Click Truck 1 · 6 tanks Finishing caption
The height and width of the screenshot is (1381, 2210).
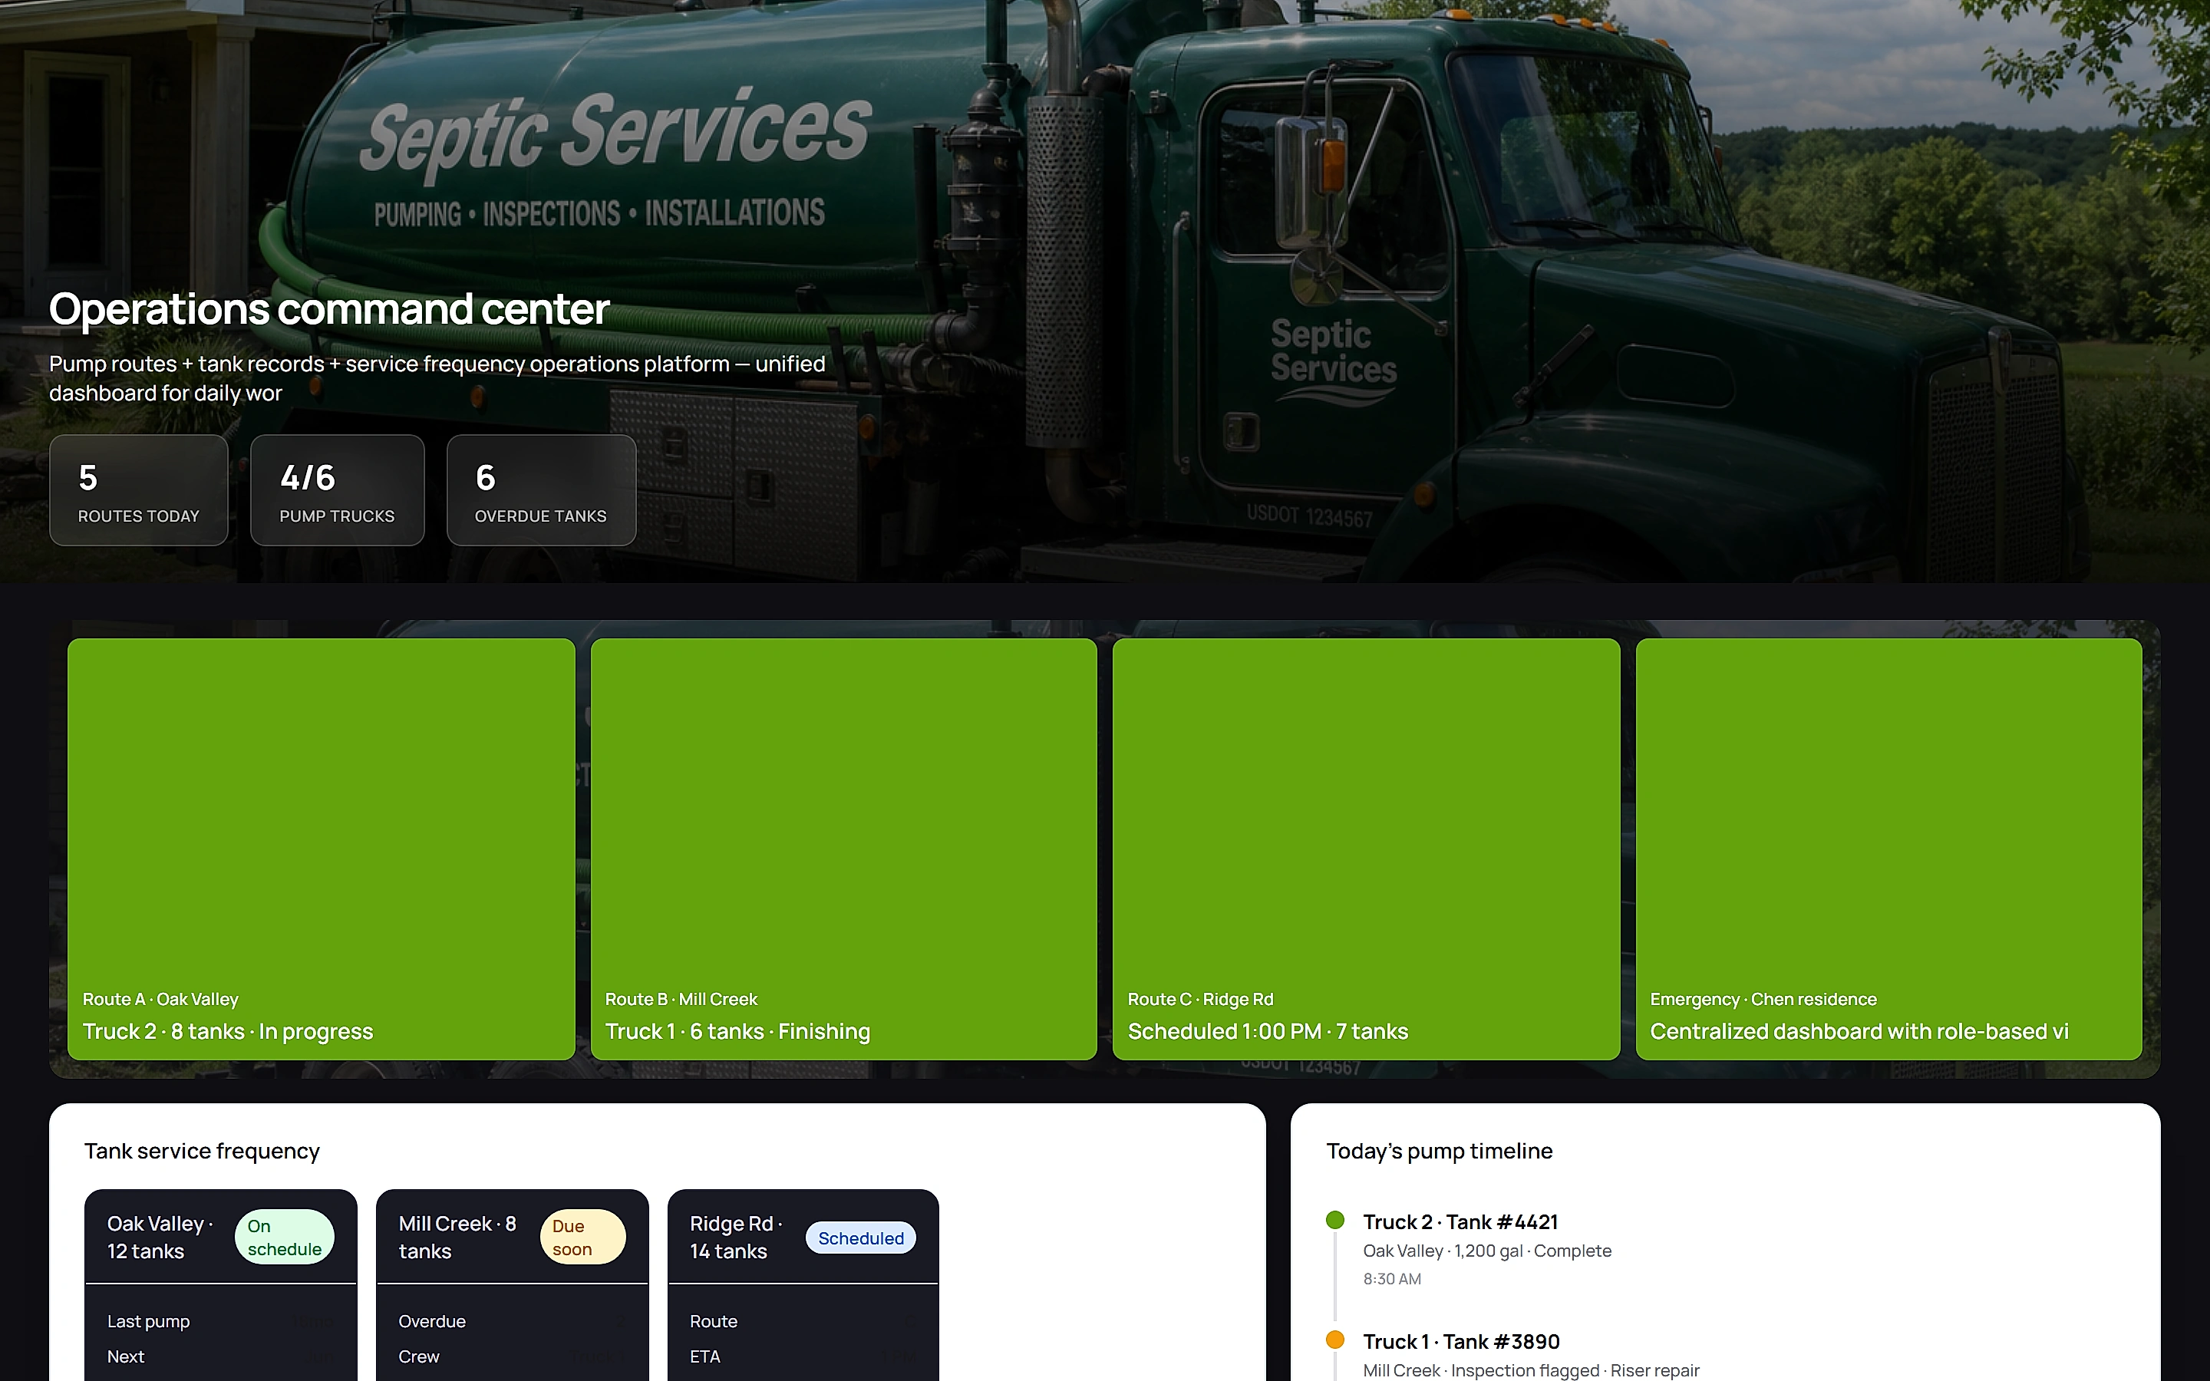(x=738, y=1031)
